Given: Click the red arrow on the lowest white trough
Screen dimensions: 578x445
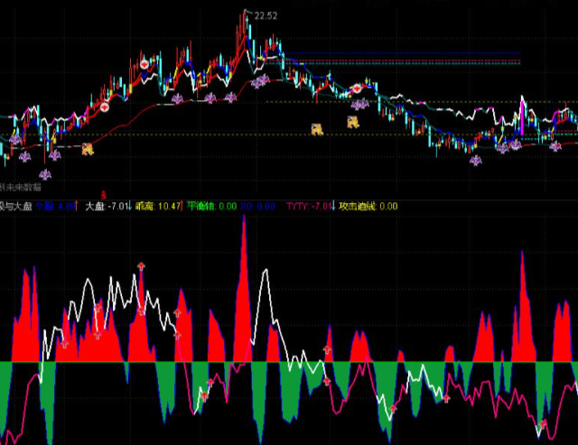Looking at the screenshot, I should click(393, 408).
